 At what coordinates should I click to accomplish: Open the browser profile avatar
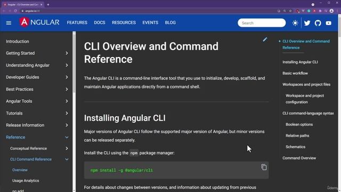click(331, 11)
